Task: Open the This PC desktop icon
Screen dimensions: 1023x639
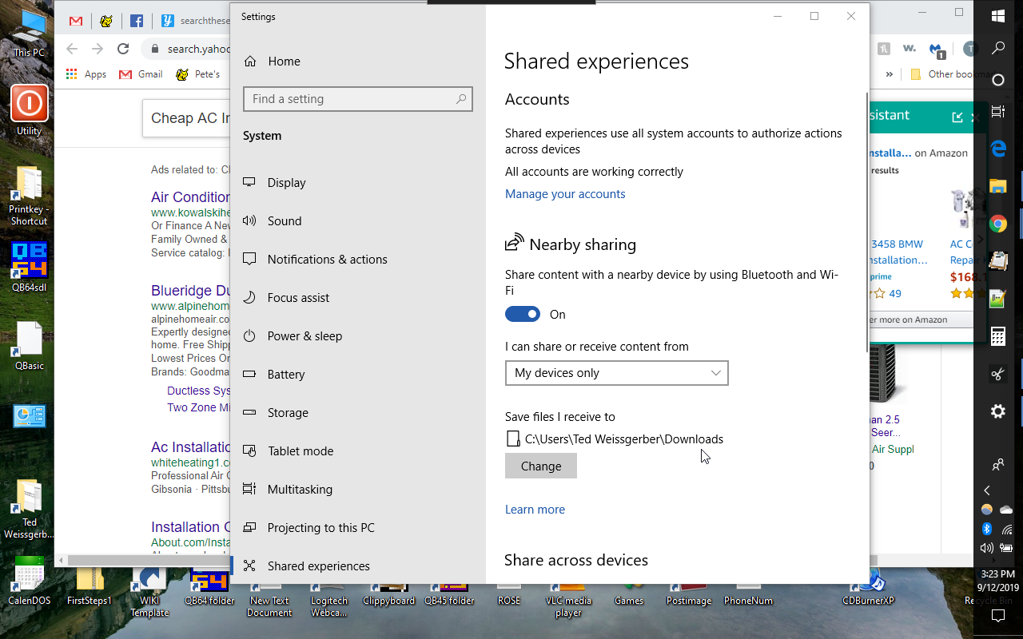Action: [29, 33]
